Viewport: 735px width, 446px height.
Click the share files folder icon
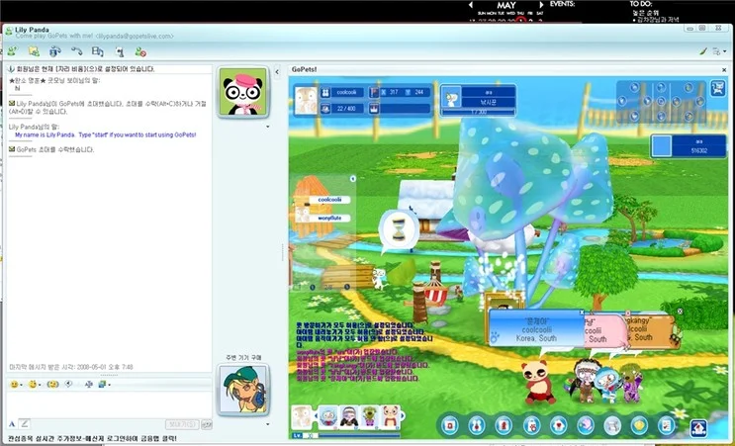click(34, 50)
